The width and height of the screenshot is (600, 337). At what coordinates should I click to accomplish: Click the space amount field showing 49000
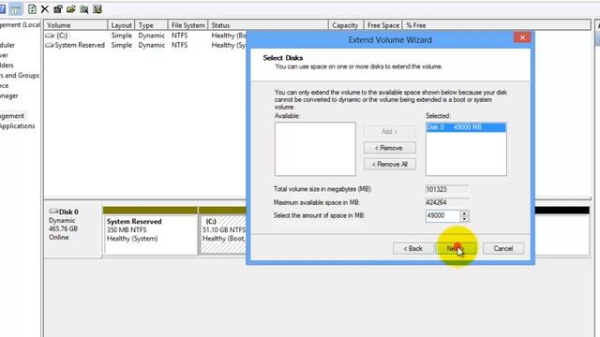[x=442, y=216]
